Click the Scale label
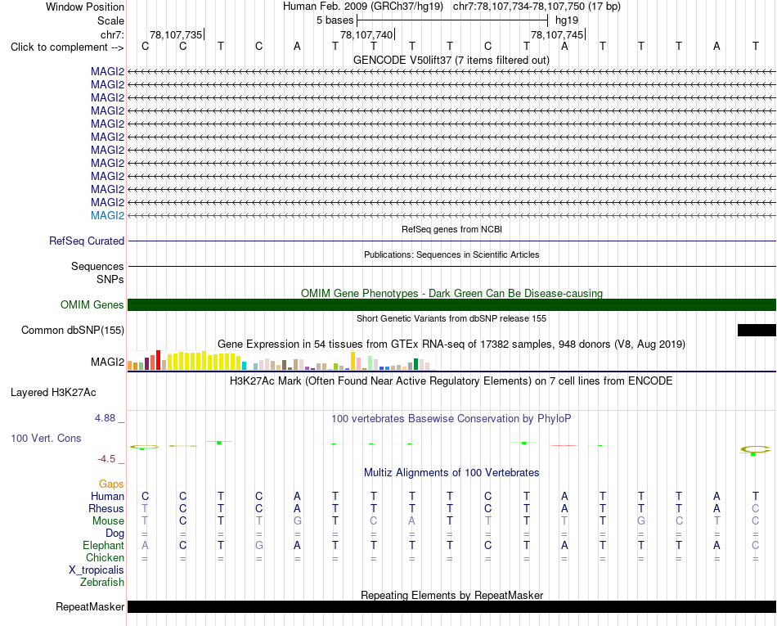Screen dimensions: 777x626 111,20
